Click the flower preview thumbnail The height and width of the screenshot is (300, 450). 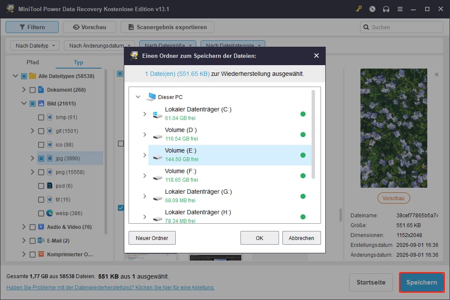(394, 128)
